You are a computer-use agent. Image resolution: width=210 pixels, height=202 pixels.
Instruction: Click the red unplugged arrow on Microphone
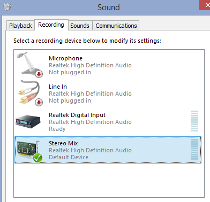[x=39, y=74]
